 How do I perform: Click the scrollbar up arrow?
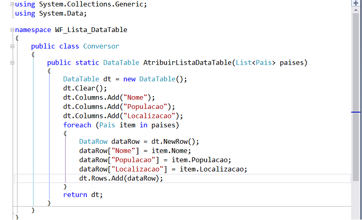tap(356, 10)
